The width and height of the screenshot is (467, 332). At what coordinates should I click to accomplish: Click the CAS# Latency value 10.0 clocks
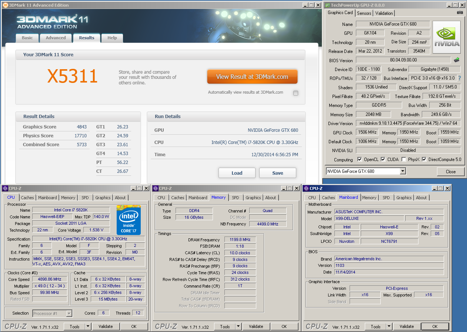click(240, 253)
